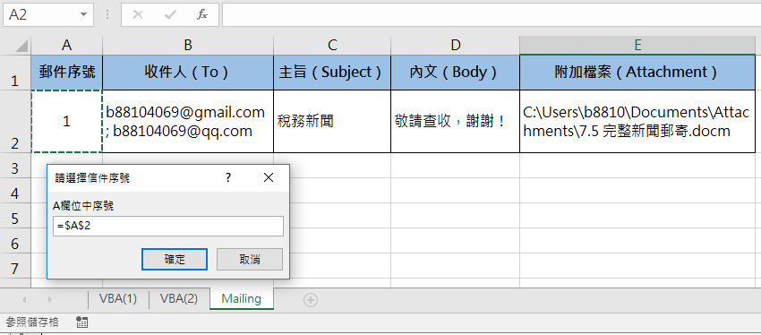The image size is (761, 335).
Task: Select the attachment path cell in E2
Action: pos(637,122)
